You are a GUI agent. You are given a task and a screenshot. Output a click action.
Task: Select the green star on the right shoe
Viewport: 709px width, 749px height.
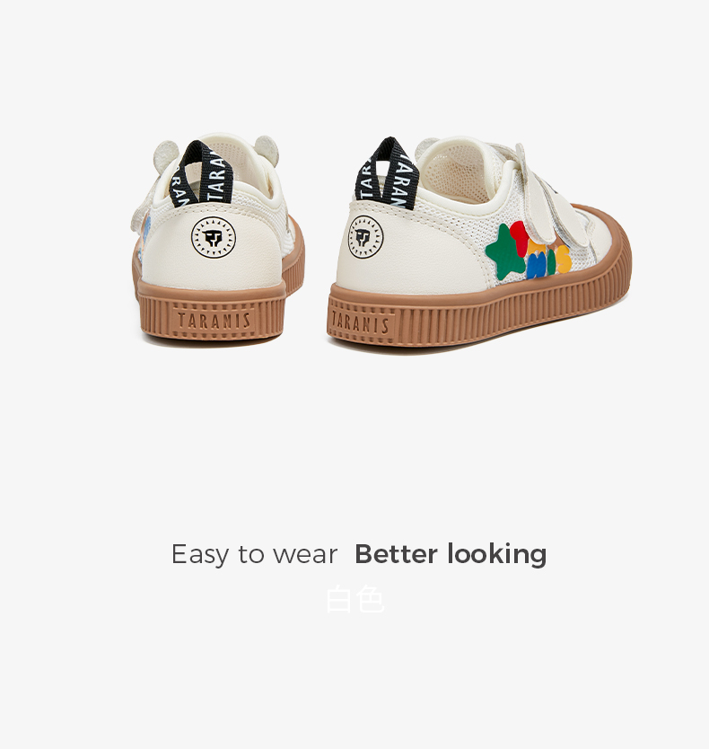(x=506, y=251)
